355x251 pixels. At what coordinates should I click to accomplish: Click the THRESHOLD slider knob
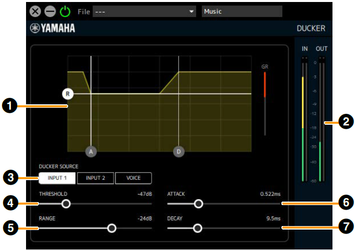pyautogui.click(x=66, y=204)
